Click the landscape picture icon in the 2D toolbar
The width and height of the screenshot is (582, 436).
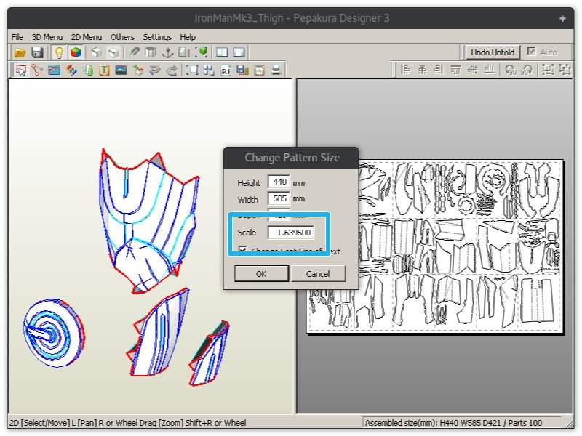(x=121, y=70)
